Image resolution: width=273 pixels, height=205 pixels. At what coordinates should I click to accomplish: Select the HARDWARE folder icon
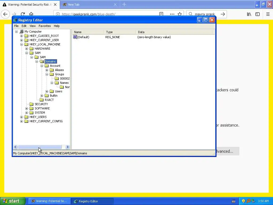click(x=31, y=49)
